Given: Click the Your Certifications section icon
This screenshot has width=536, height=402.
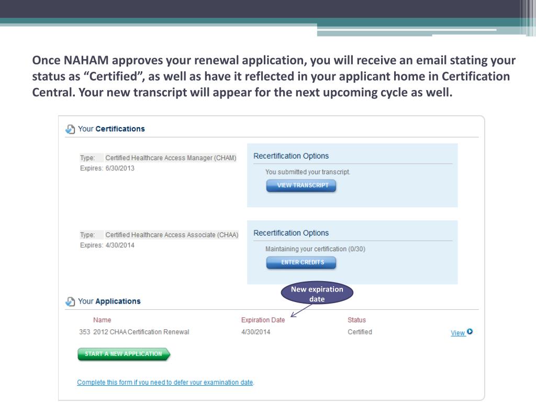Looking at the screenshot, I should [70, 129].
